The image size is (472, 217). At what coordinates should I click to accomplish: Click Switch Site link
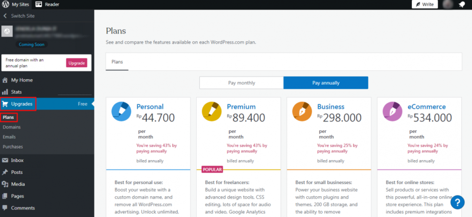click(23, 16)
